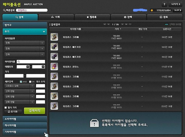Viewport: 185px width, 137px height.
Task: Open the third 아이템분류 dropdown
Action: click(25, 54)
